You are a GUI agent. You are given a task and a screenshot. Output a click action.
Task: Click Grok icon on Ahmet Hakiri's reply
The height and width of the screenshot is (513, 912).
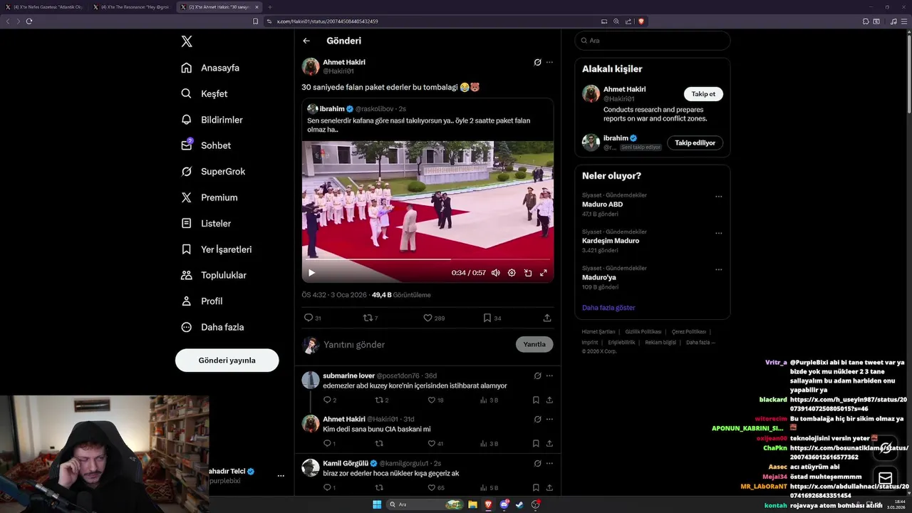coord(538,419)
